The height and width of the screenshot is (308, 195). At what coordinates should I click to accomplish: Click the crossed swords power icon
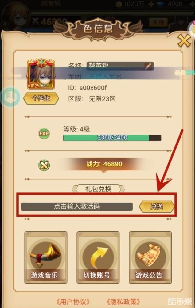44,165
